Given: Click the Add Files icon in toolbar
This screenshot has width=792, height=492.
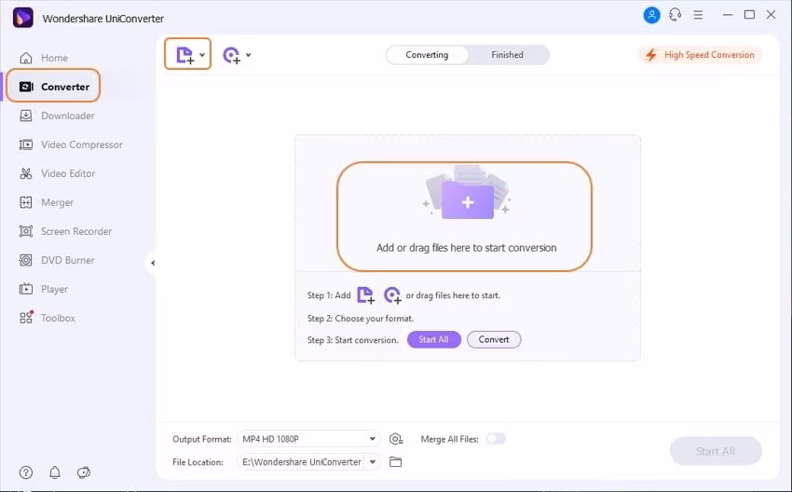Looking at the screenshot, I should point(184,55).
